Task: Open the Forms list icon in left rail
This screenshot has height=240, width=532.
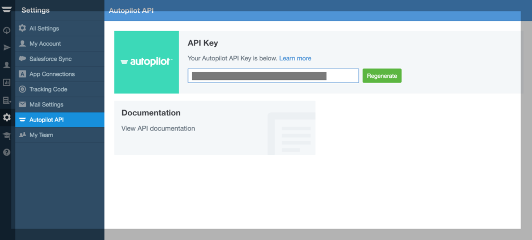Action: point(7,100)
